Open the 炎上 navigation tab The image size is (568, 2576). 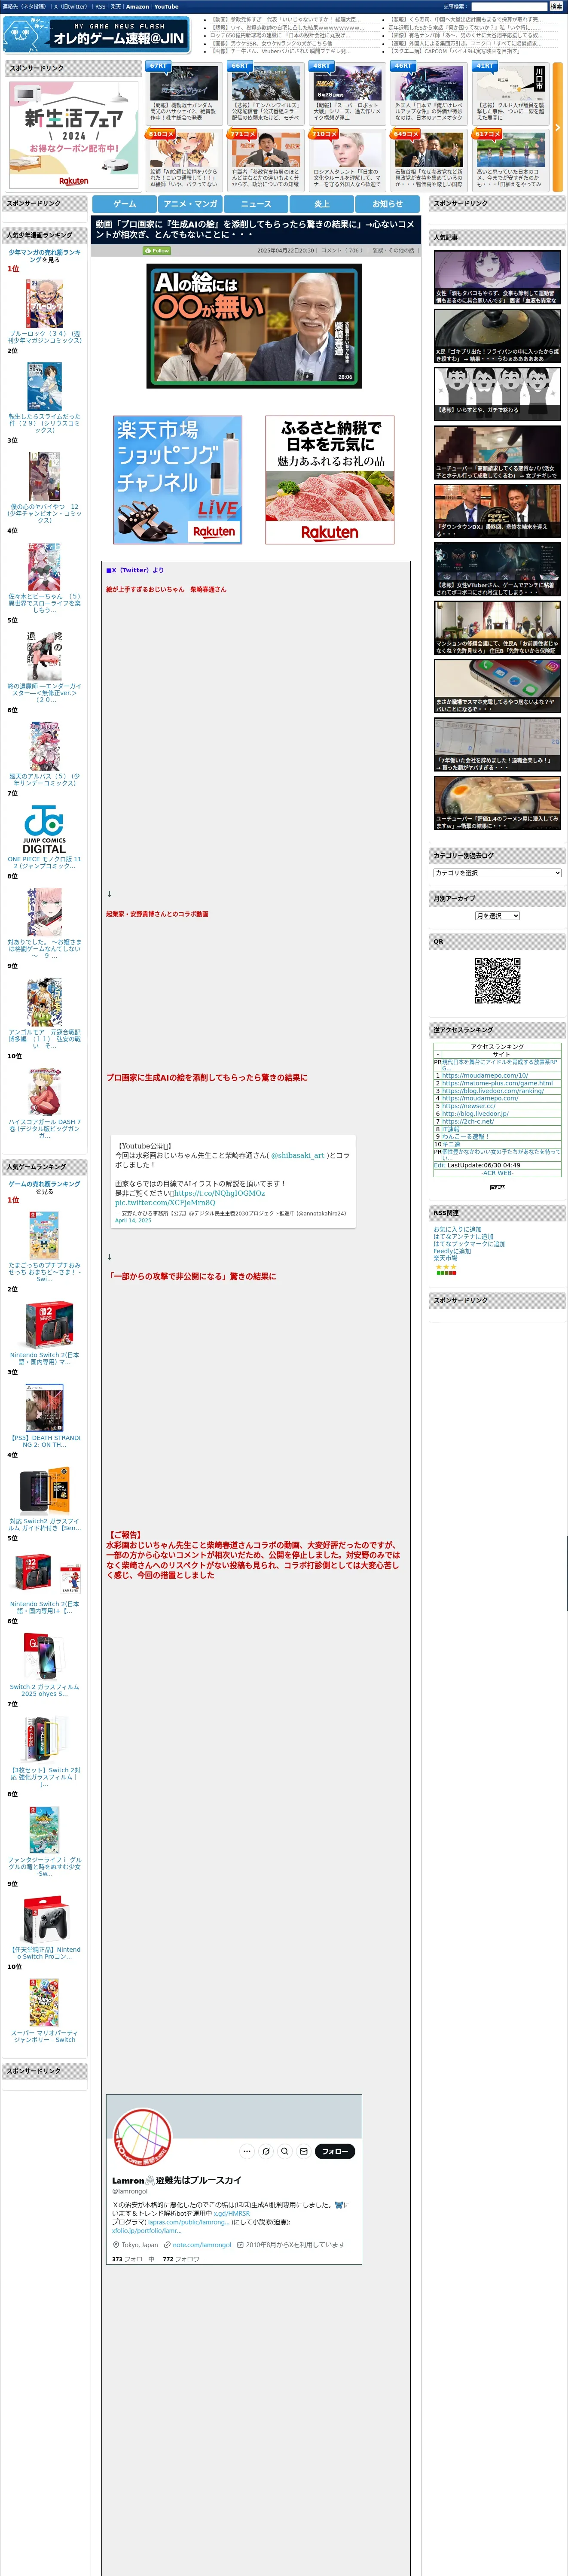click(x=322, y=203)
